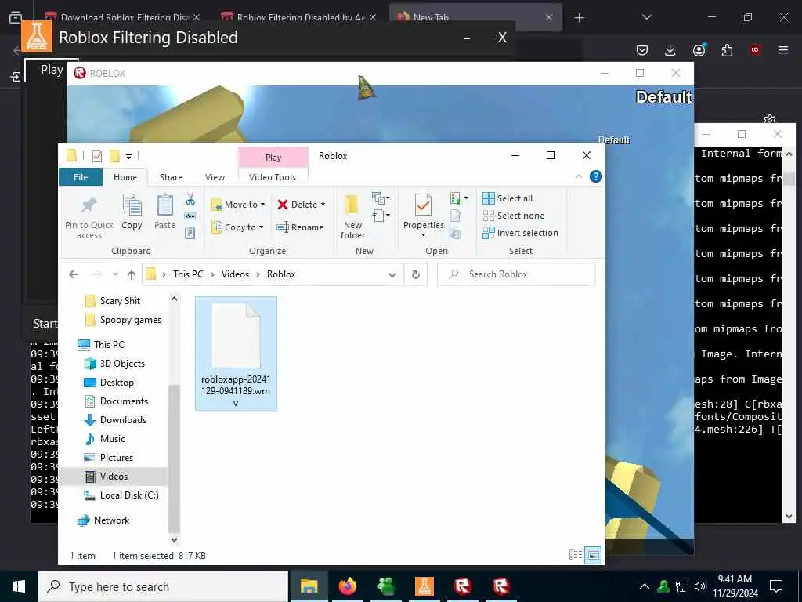This screenshot has width=802, height=602.
Task: Click the taskbar search box
Action: pos(163,586)
